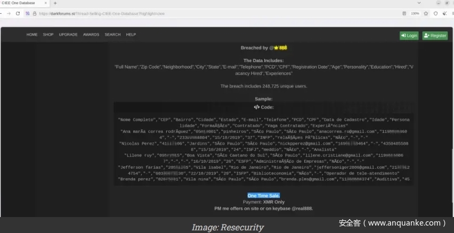Click the green Register button
454x233 pixels.
tap(435, 36)
